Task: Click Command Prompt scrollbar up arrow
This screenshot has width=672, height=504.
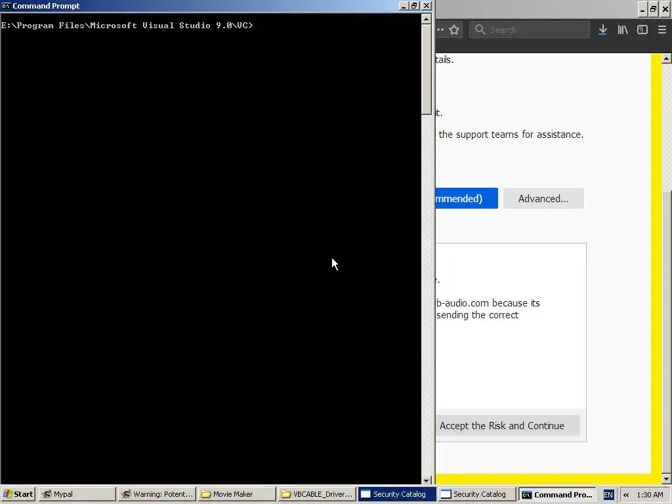Action: [x=426, y=19]
